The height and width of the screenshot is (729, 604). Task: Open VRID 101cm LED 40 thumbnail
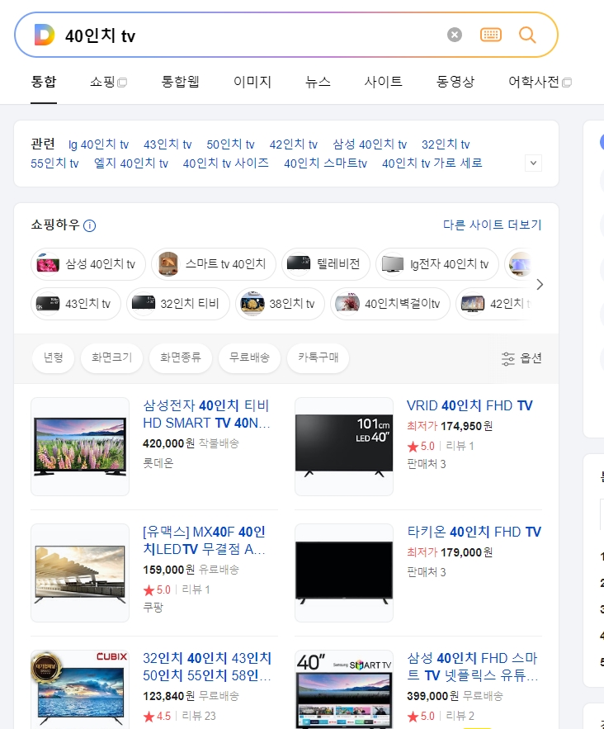(344, 447)
